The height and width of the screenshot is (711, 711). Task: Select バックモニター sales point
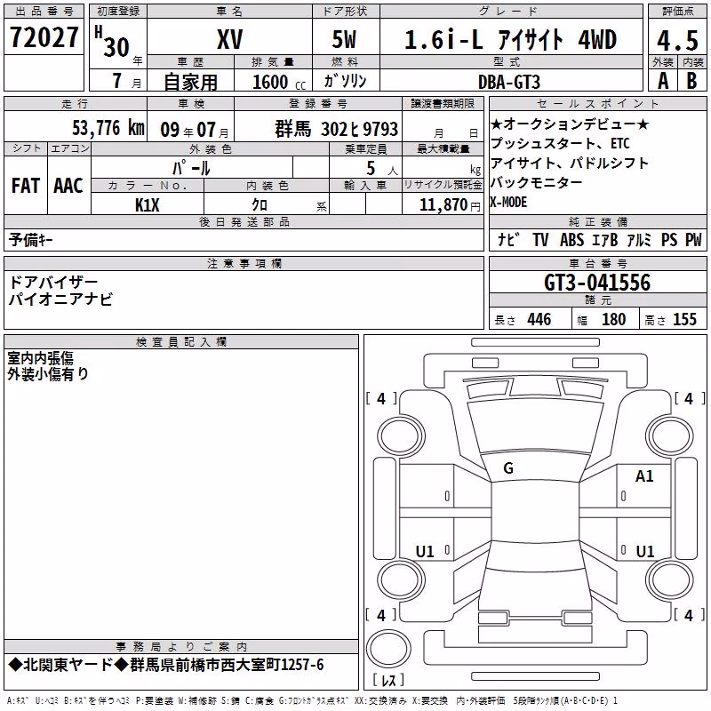[x=537, y=182]
